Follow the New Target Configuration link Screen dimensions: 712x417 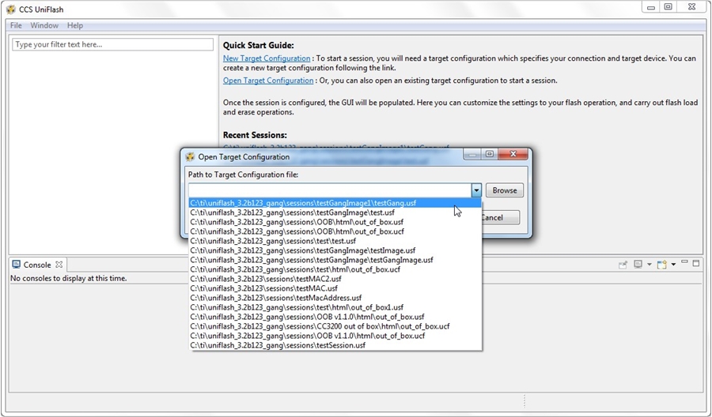click(267, 58)
